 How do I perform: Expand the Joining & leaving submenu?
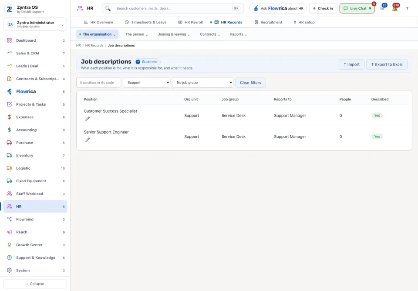pyautogui.click(x=174, y=34)
